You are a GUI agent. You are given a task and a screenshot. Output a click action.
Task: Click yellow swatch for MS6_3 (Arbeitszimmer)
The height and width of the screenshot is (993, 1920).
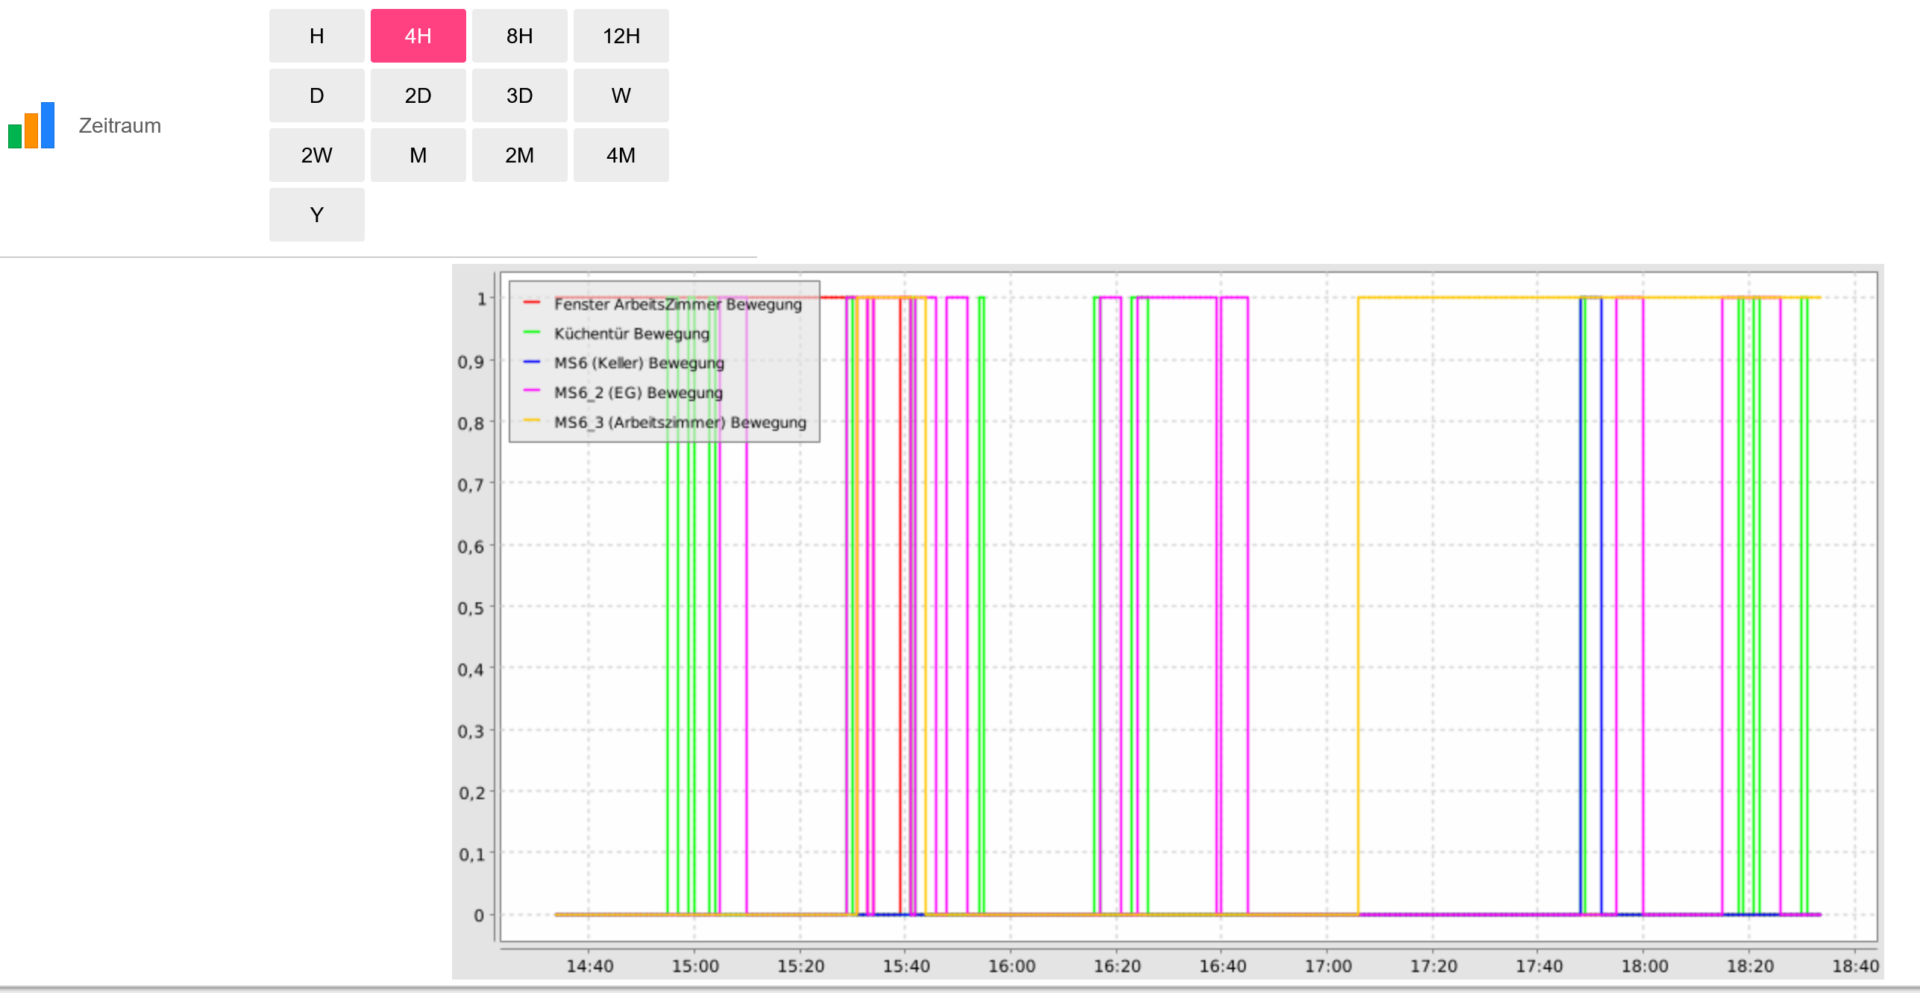coord(532,420)
